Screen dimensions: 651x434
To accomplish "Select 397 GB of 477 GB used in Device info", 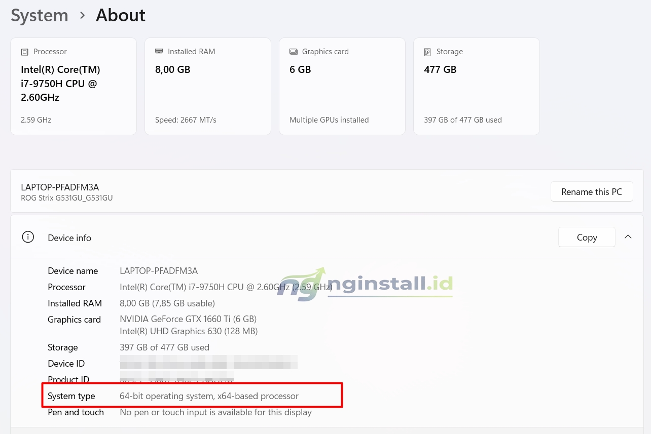I will click(x=164, y=347).
